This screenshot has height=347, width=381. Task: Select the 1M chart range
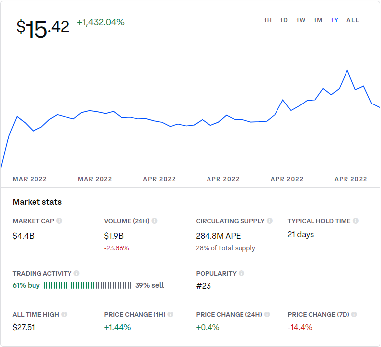(x=318, y=20)
